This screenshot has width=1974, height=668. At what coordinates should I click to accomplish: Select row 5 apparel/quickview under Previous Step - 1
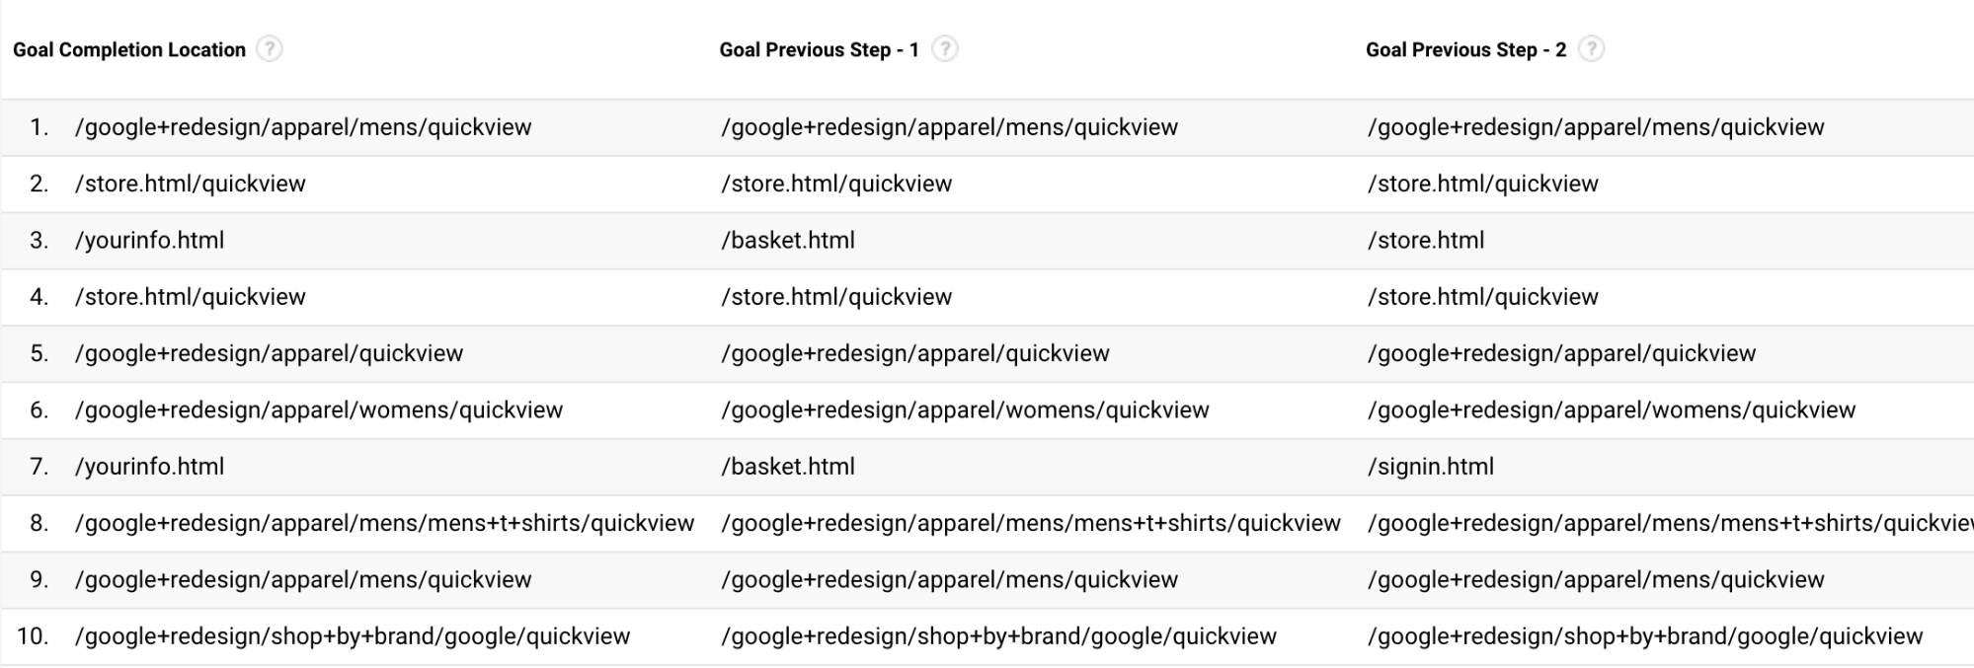(x=915, y=354)
